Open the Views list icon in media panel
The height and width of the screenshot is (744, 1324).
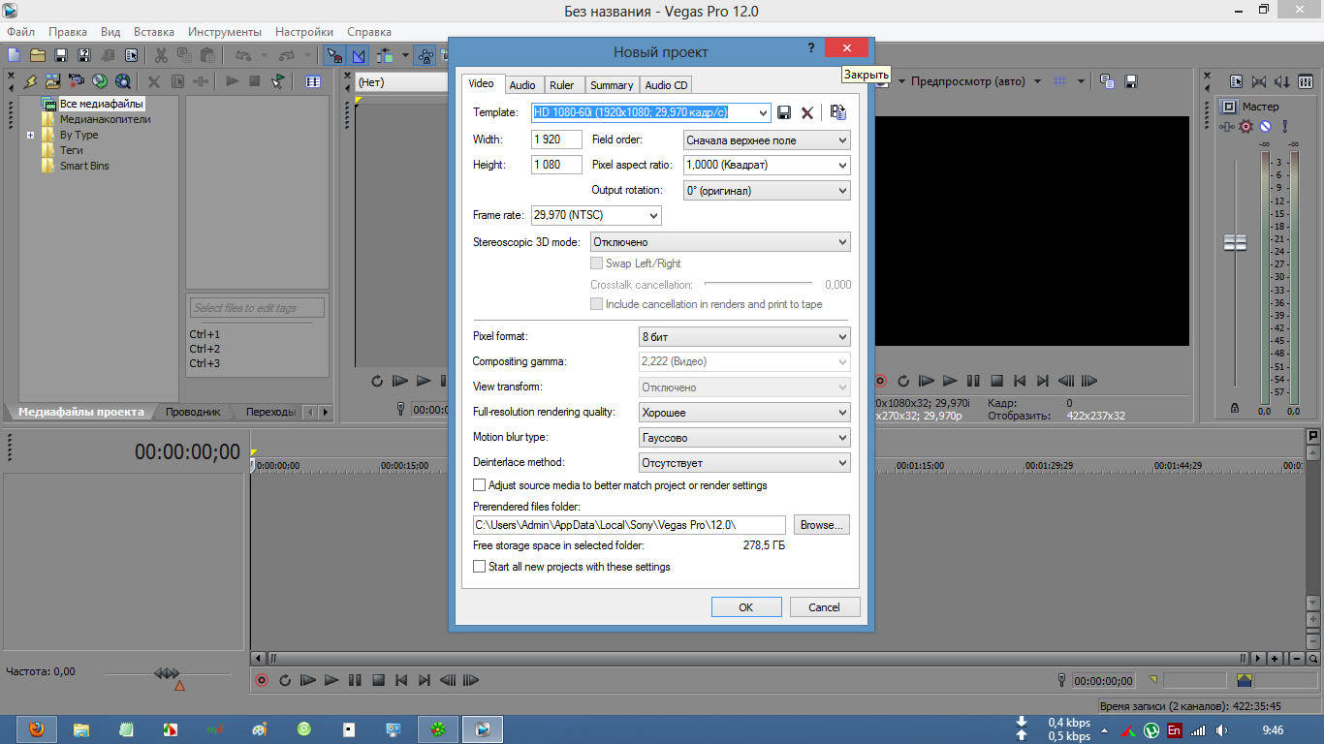coord(313,81)
